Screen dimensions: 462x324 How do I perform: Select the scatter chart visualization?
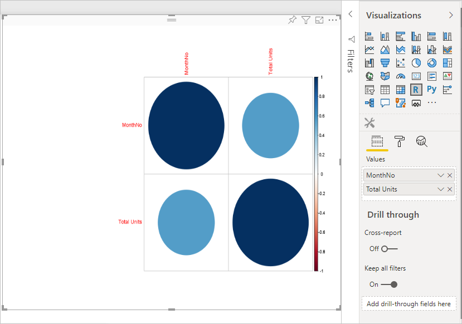[400, 62]
